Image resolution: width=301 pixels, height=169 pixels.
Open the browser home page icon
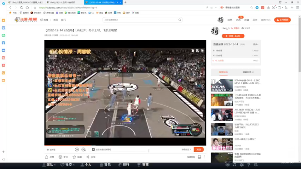click(27, 8)
